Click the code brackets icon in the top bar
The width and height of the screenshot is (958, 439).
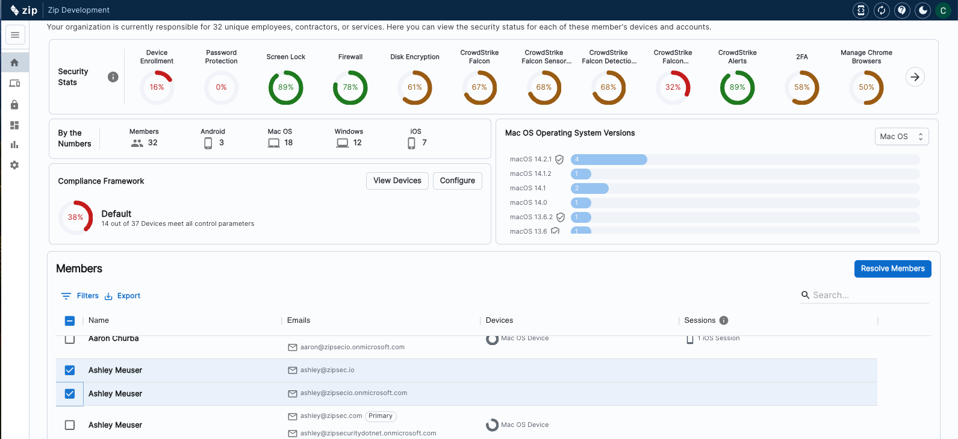861,10
